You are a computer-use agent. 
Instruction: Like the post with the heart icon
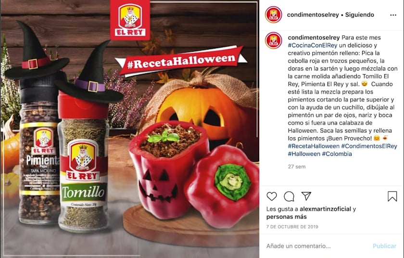[272, 196]
